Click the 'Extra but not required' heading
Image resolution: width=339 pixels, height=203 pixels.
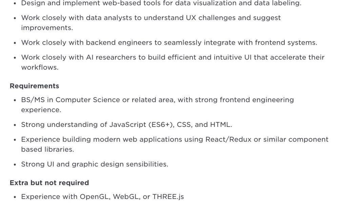click(x=49, y=183)
